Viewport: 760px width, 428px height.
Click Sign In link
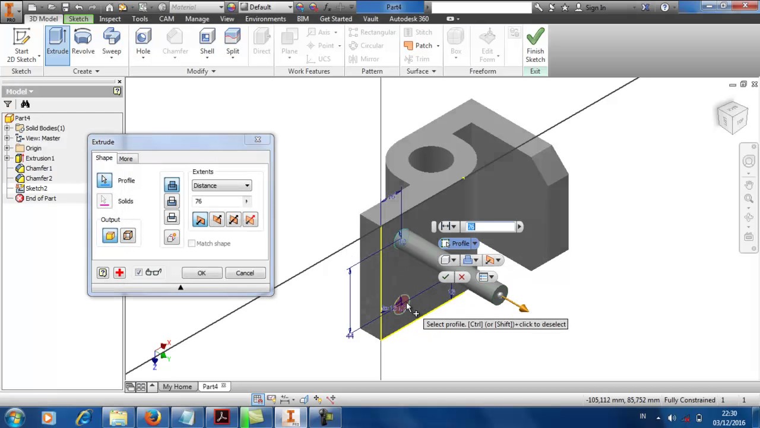click(595, 8)
